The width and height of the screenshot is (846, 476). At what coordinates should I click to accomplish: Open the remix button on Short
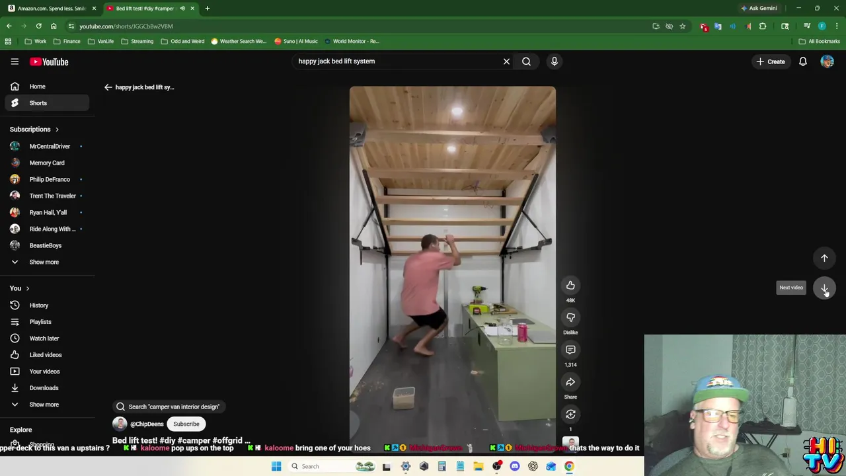(x=570, y=415)
